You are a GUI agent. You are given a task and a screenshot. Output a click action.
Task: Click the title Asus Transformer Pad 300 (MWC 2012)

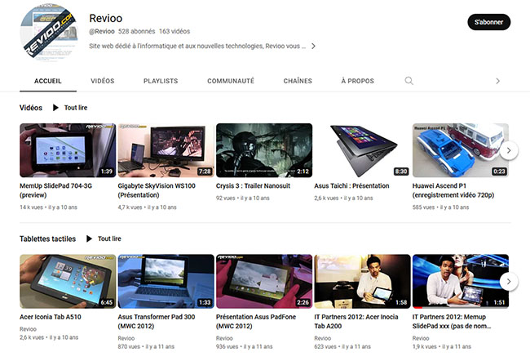pos(157,321)
